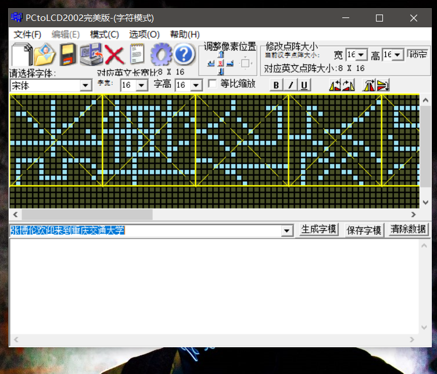Open the text input history dropdown arrow
Viewport: 437px width, 374px height.
click(x=286, y=231)
